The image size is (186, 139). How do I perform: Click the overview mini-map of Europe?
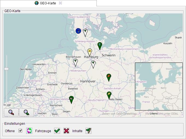159,86
